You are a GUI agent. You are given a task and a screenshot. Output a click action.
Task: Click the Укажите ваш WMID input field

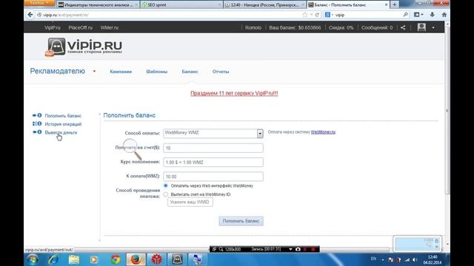pos(190,202)
